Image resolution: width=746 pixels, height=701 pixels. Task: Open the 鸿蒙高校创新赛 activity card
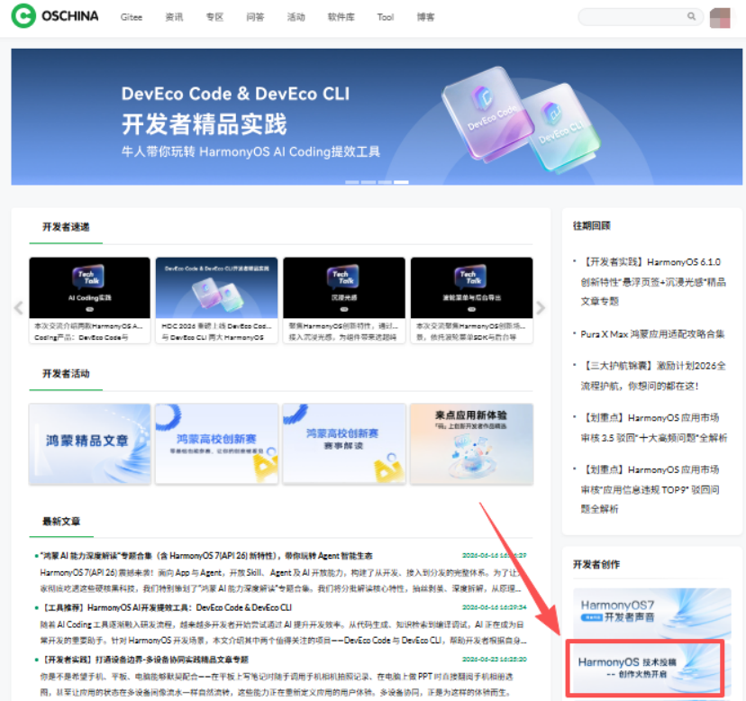coord(216,444)
